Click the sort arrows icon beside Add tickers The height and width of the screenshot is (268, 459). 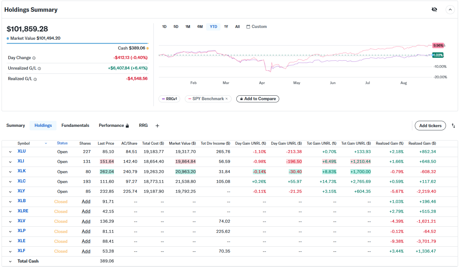coord(453,126)
